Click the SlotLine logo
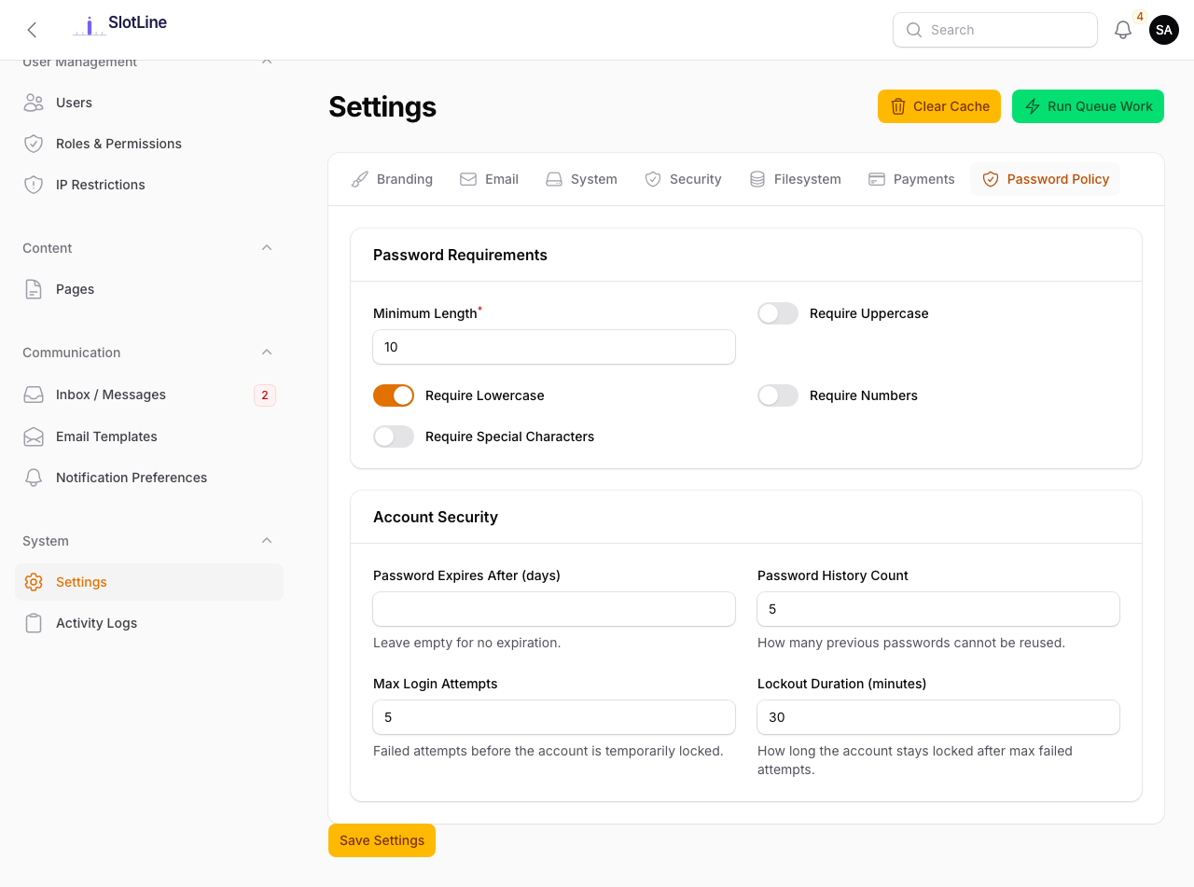Screen dimensions: 1194x887 (x=119, y=25)
